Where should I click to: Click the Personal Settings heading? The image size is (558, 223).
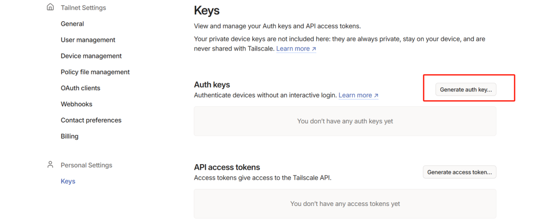tap(86, 165)
